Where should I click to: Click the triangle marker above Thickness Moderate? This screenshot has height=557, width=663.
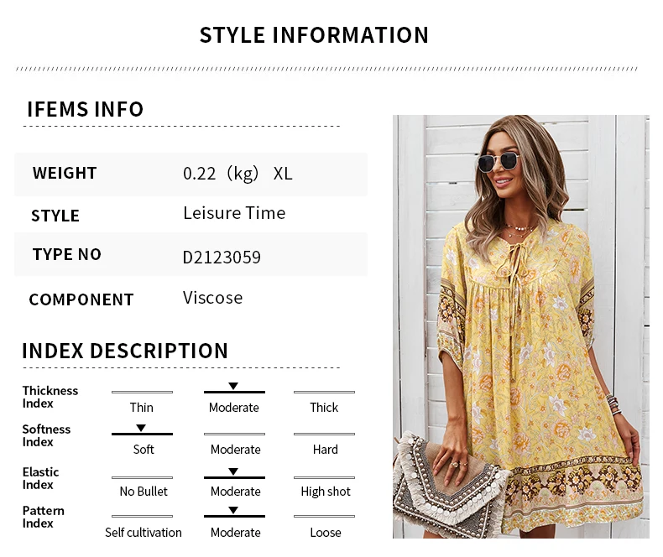233,386
